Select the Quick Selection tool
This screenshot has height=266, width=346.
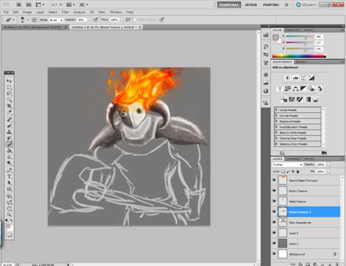(x=9, y=100)
